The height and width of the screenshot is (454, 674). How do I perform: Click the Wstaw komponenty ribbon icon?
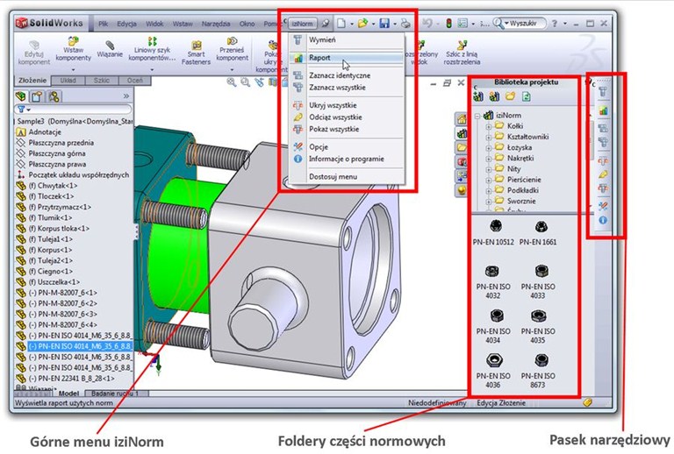point(73,41)
